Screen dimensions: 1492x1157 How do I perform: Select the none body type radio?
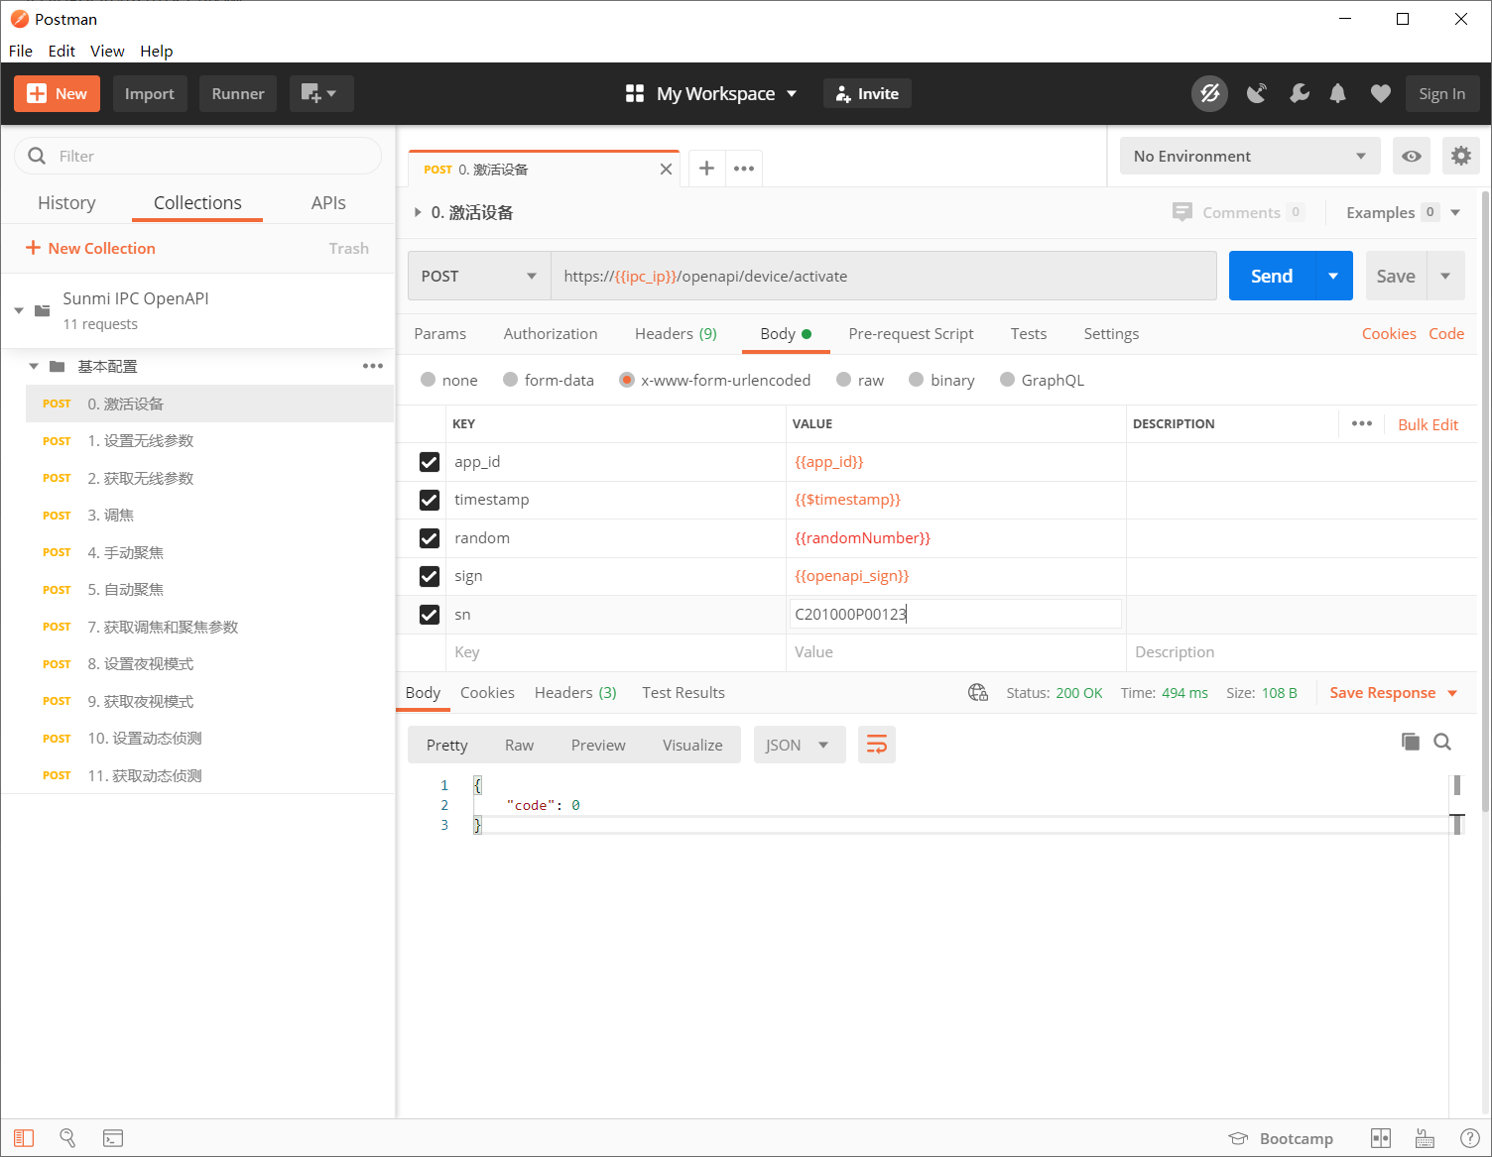pyautogui.click(x=428, y=380)
